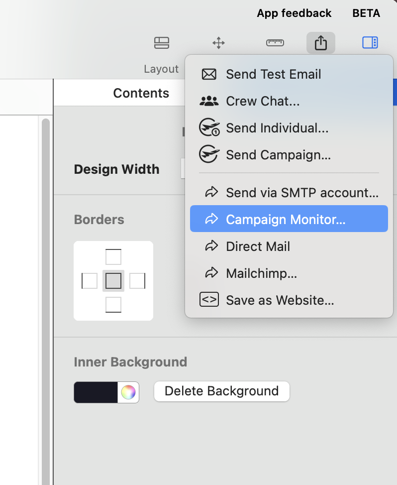Toggle the right sidebar panel icon
The width and height of the screenshot is (397, 485).
[x=370, y=43]
